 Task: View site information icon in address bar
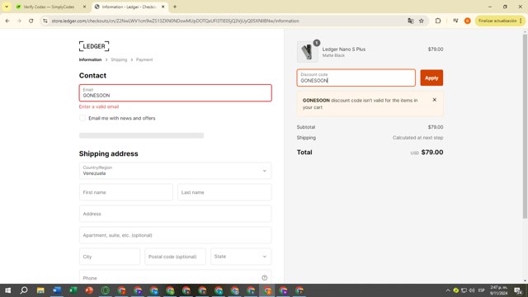[x=45, y=21]
